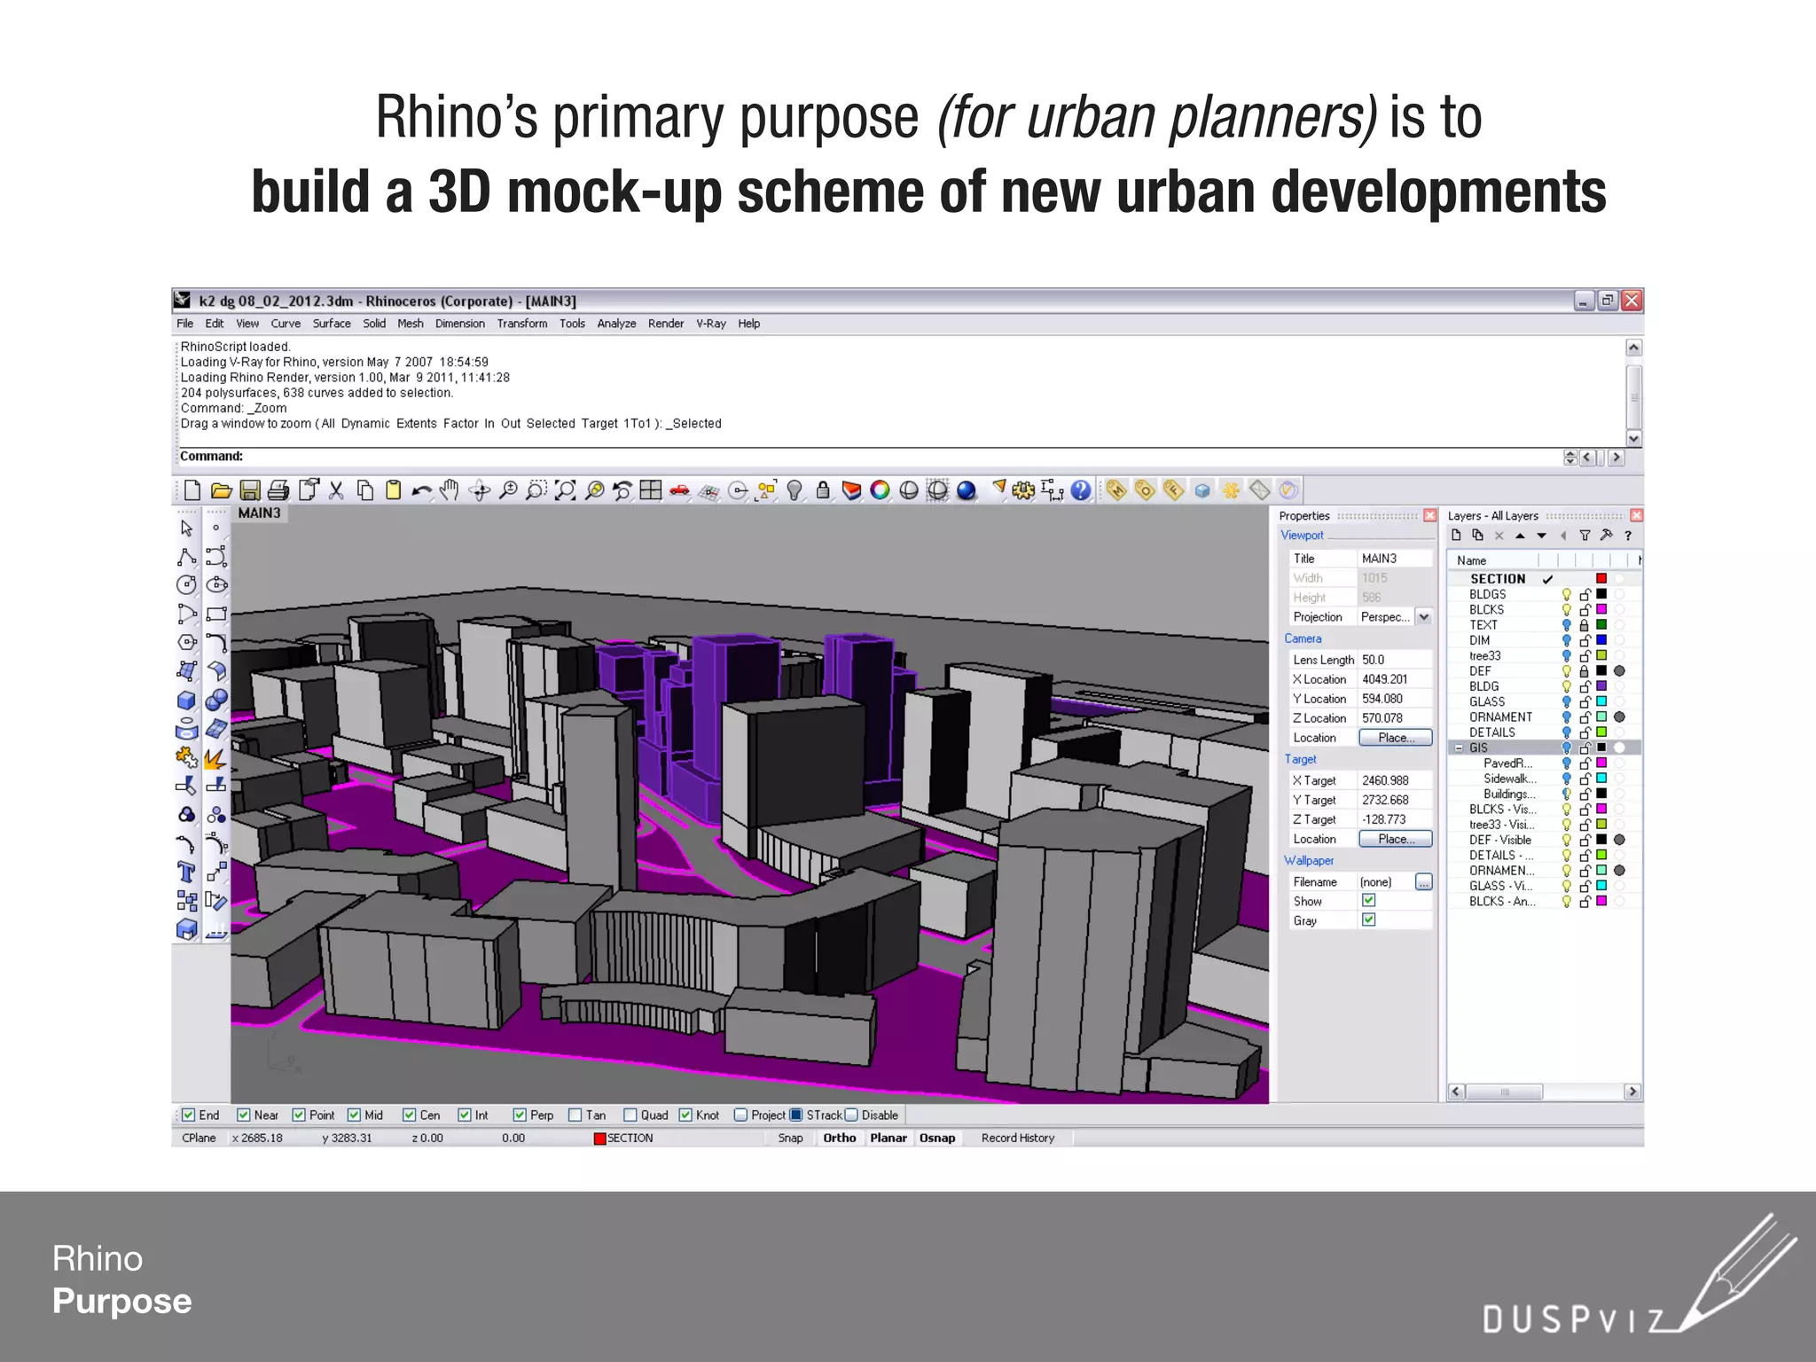Viewport: 1816px width, 1362px height.
Task: Browse wallpaper filename ellipsis button
Action: [1424, 881]
